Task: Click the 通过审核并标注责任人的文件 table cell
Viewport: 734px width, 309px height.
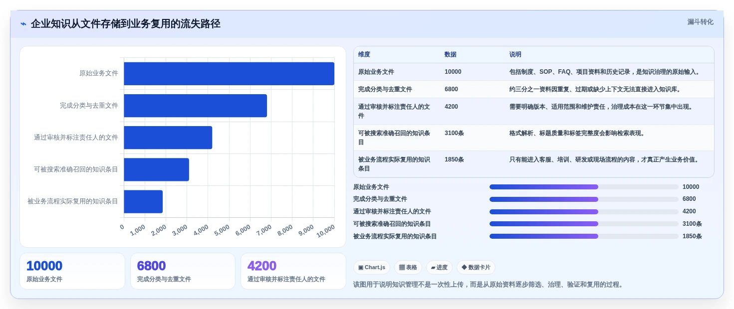Action: pyautogui.click(x=394, y=111)
